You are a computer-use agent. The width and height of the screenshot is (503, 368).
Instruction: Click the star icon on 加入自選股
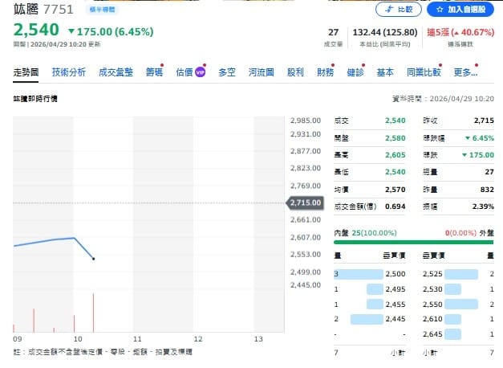[440, 10]
